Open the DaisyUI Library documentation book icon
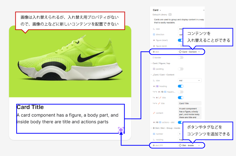The width and height of the screenshot is (236, 156). (170, 15)
